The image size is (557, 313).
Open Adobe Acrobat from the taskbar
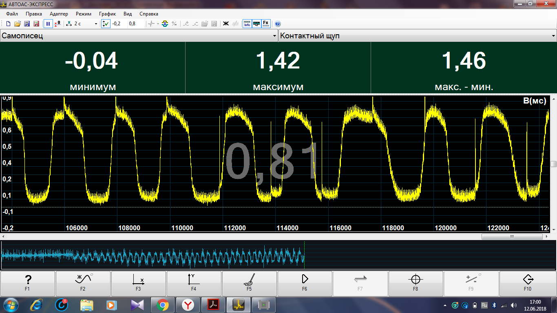coord(214,305)
